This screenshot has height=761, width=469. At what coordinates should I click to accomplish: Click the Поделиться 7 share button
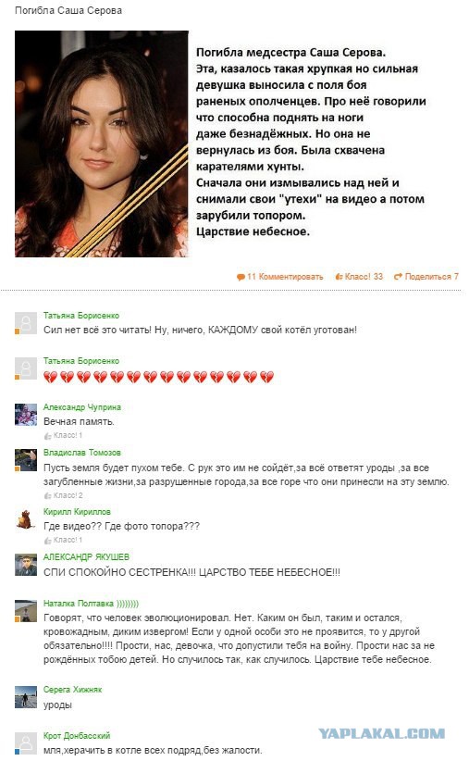[x=426, y=277]
